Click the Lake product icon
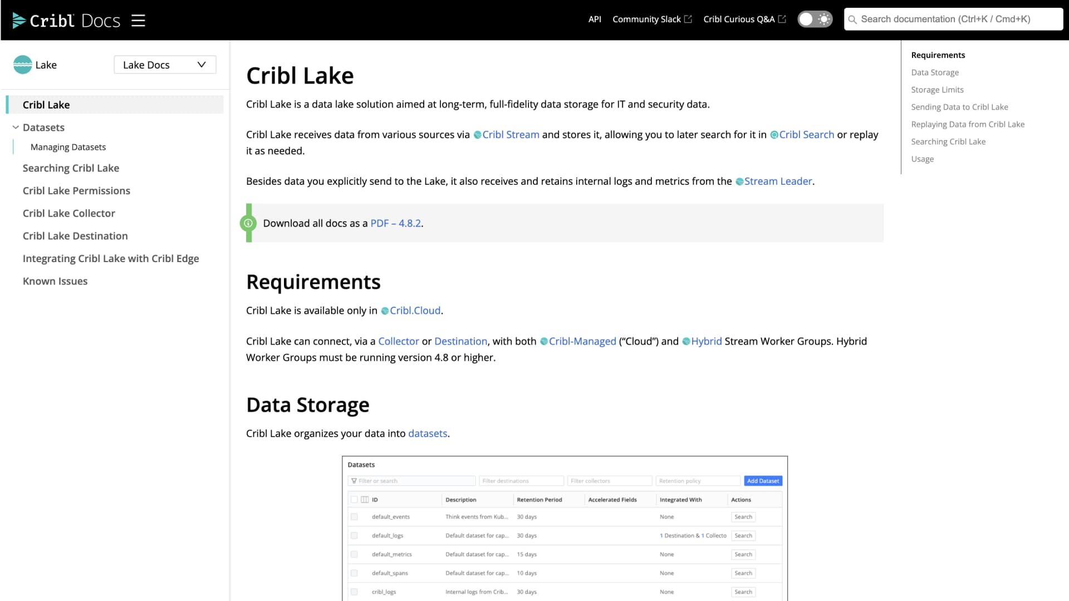 (x=22, y=65)
